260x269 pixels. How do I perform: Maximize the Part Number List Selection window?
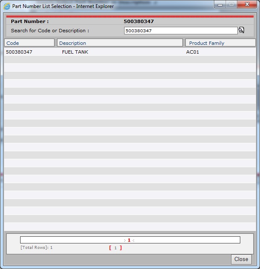click(231, 5)
